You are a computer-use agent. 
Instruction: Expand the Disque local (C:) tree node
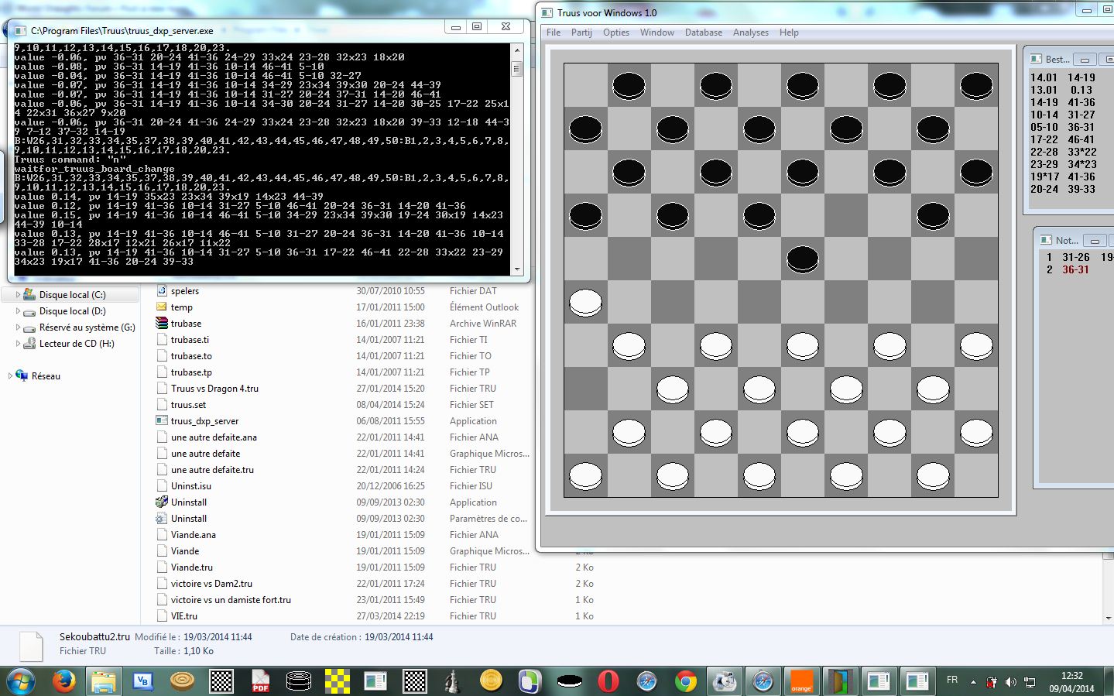click(x=18, y=295)
